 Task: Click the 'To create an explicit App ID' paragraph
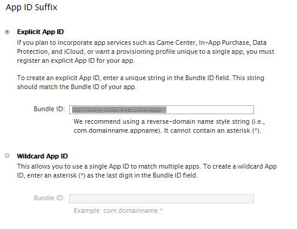tap(141, 83)
